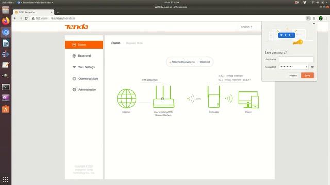This screenshot has height=185, width=330.
Task: Click the Username field in save password
Action: [296, 59]
